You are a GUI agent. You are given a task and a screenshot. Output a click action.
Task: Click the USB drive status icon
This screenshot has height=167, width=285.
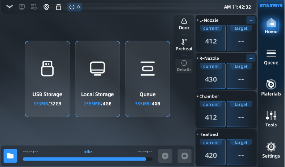coord(58,7)
